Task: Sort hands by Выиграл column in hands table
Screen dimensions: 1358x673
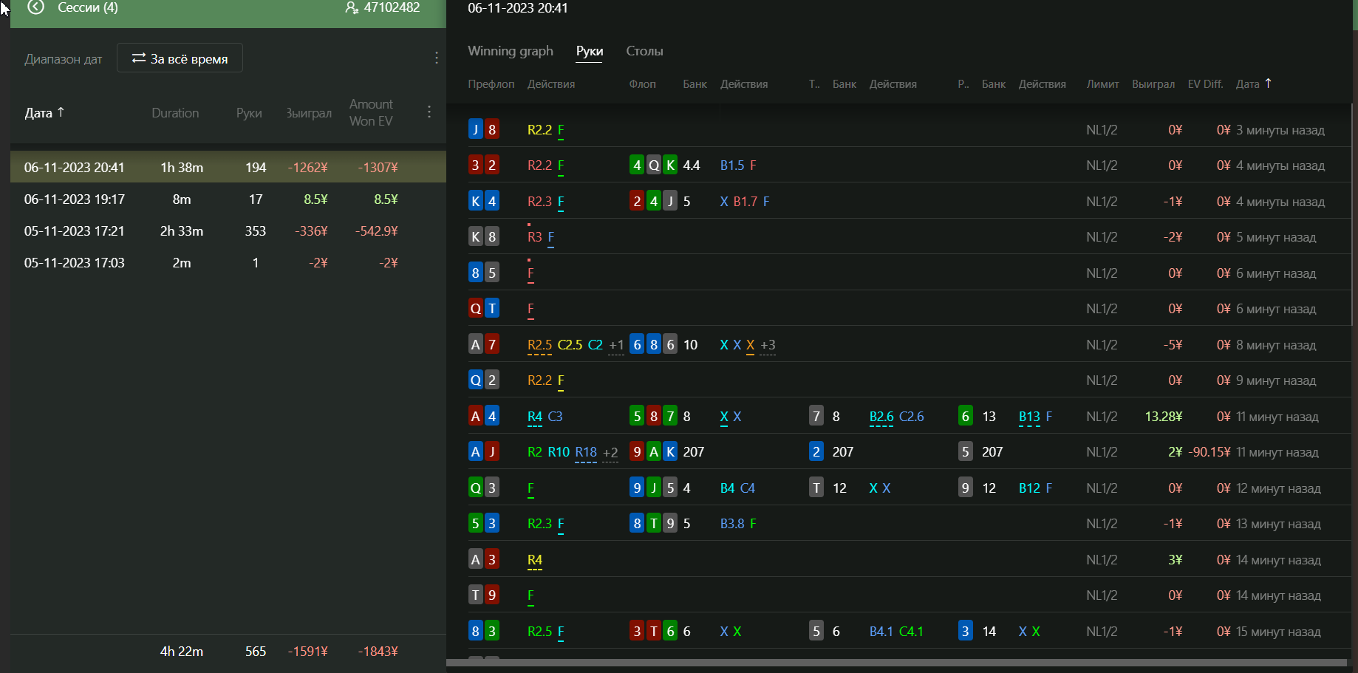Action: (1153, 84)
